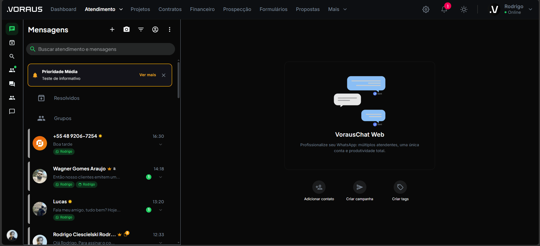
Task: Click the unread badge on Wagner Gomes Araujo chat
Action: [x=149, y=177]
